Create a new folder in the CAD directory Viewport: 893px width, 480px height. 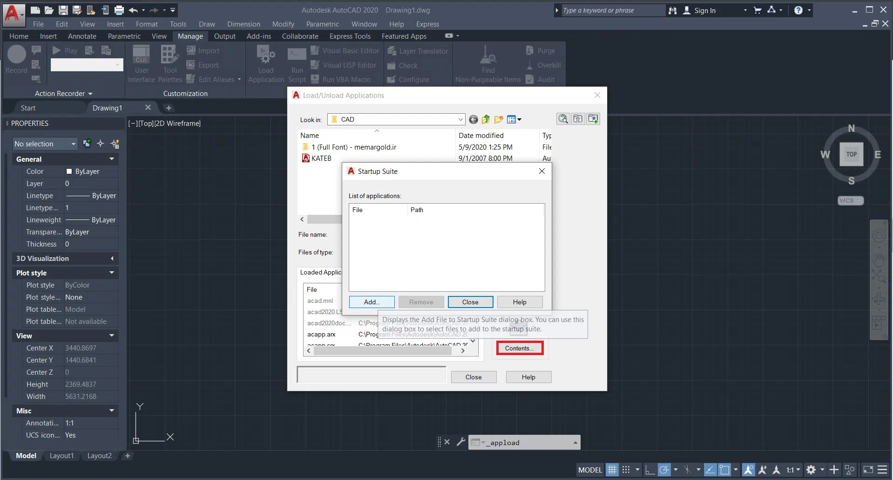498,120
